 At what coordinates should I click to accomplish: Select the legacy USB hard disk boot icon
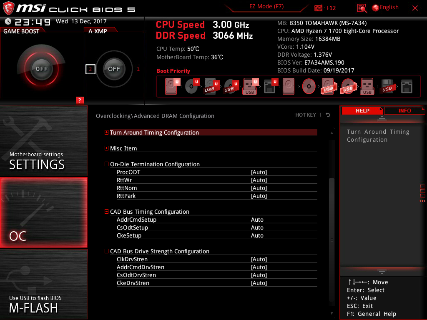[329, 86]
